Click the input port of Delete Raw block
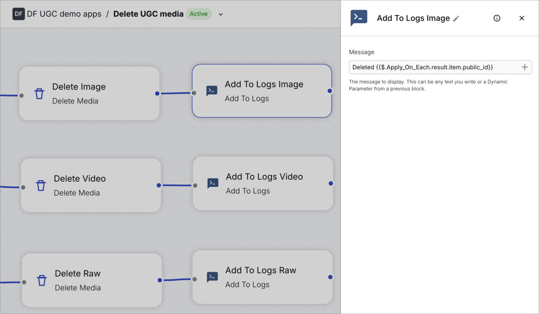This screenshot has height=314, width=539. pyautogui.click(x=24, y=282)
